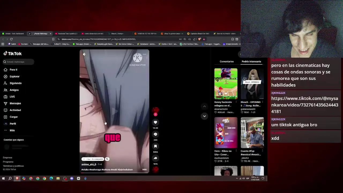
Task: Open the spinning music disc icon
Action: 155,169
